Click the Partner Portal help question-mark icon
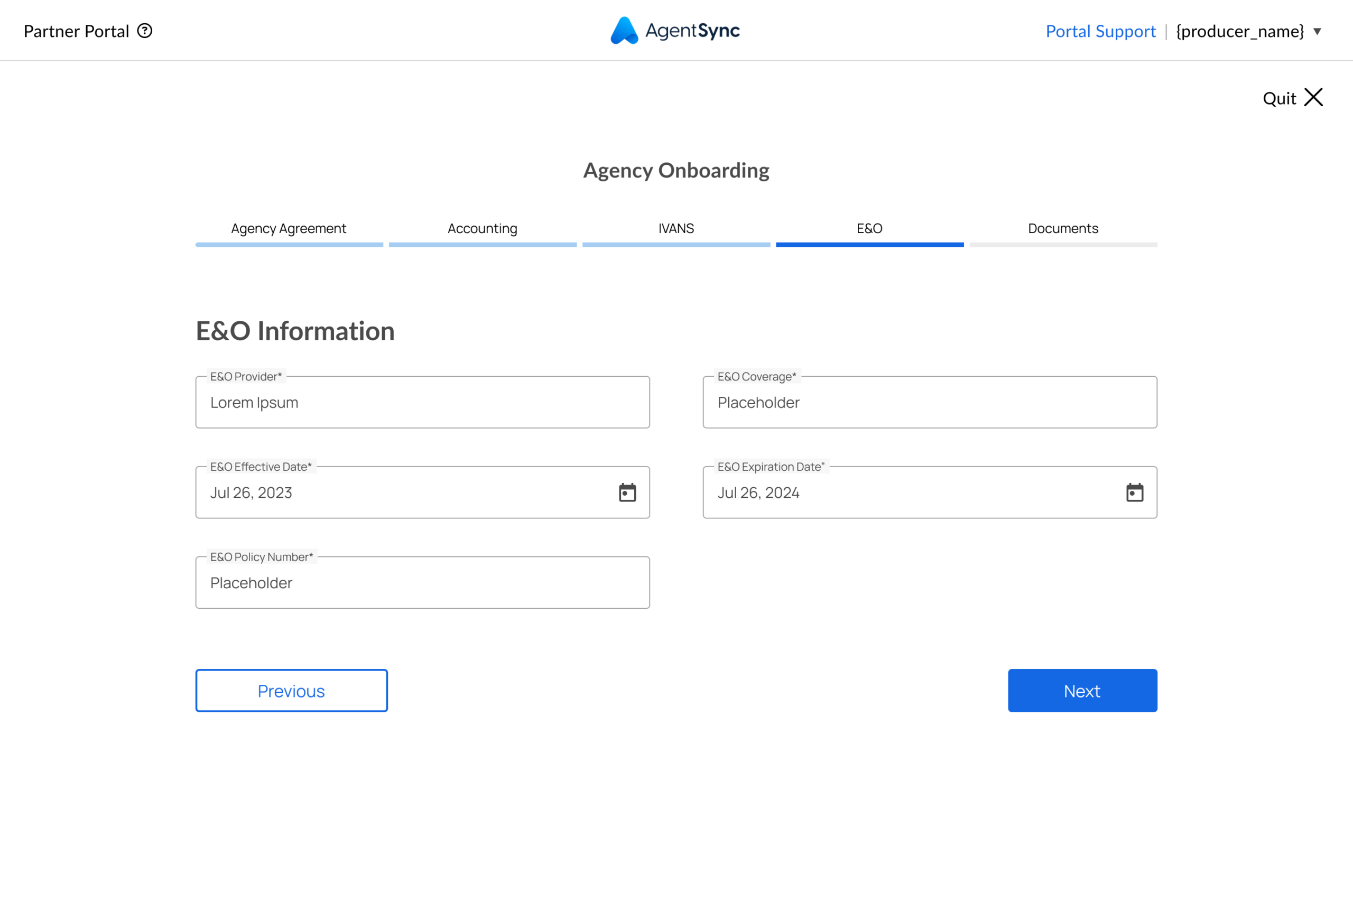Viewport: 1353px width, 902px height. (x=144, y=31)
